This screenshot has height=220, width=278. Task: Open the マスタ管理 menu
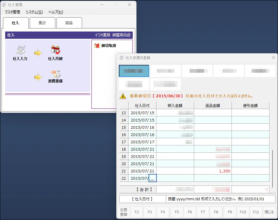(x=12, y=12)
